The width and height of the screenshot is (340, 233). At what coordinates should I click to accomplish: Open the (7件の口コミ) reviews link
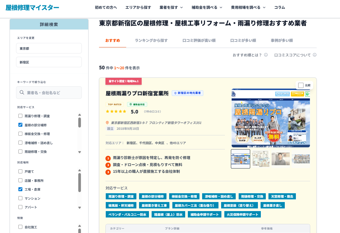point(152,111)
